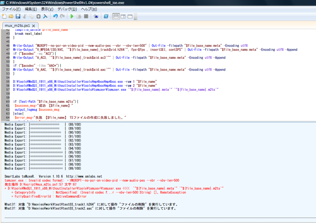Clear the console pane with the wiper icon
Viewport: 316px width, 223px height.
[45, 16]
